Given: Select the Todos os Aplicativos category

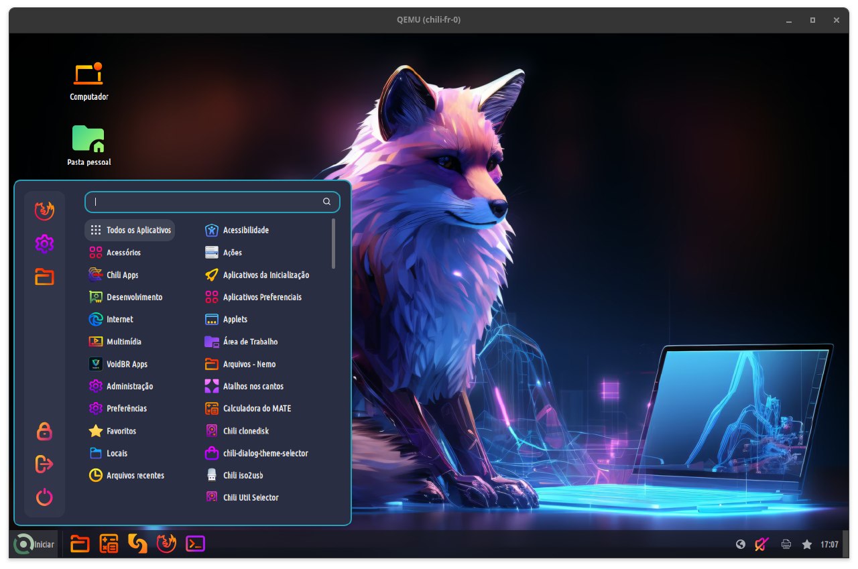Looking at the screenshot, I should [130, 230].
